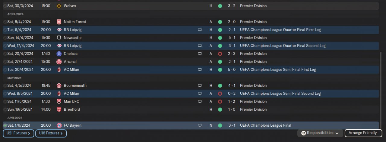The width and height of the screenshot is (386, 142).
Task: Click the Chelsea club badge
Action: (x=59, y=54)
